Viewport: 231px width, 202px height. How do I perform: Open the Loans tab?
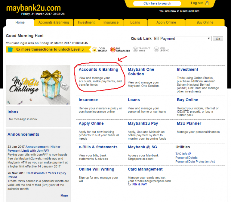(x=135, y=22)
